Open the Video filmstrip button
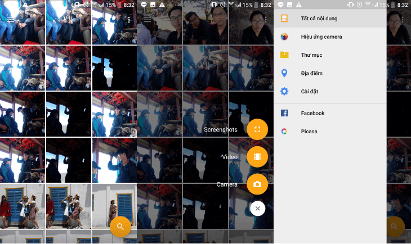Image resolution: width=411 pixels, height=244 pixels. tap(257, 156)
